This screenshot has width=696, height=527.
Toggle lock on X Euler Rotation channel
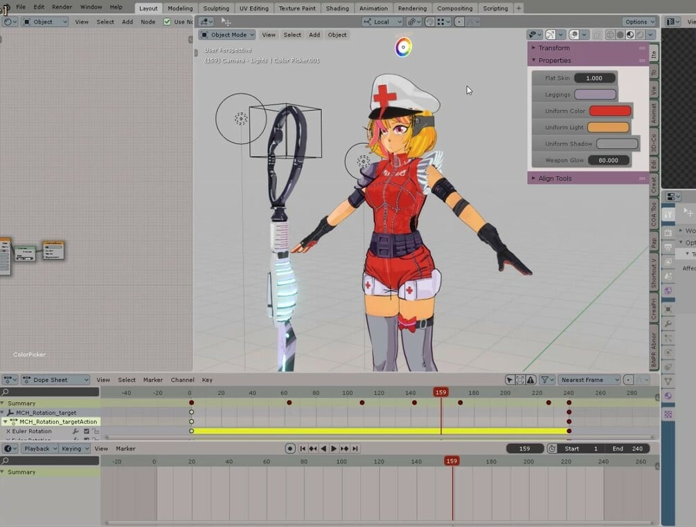(96, 432)
